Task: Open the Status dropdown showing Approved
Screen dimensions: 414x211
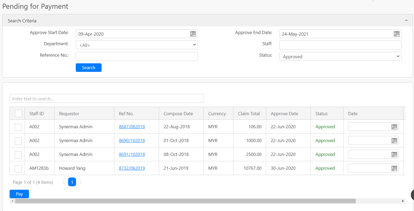Action: pos(340,56)
